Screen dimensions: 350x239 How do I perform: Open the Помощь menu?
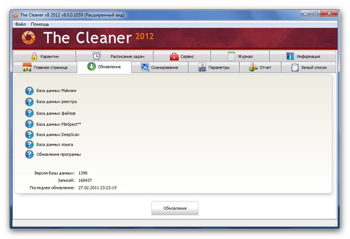click(x=39, y=24)
